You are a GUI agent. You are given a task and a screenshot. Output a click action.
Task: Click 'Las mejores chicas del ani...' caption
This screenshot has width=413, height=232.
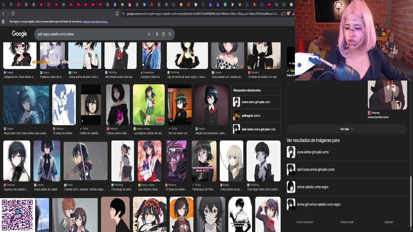(x=149, y=133)
